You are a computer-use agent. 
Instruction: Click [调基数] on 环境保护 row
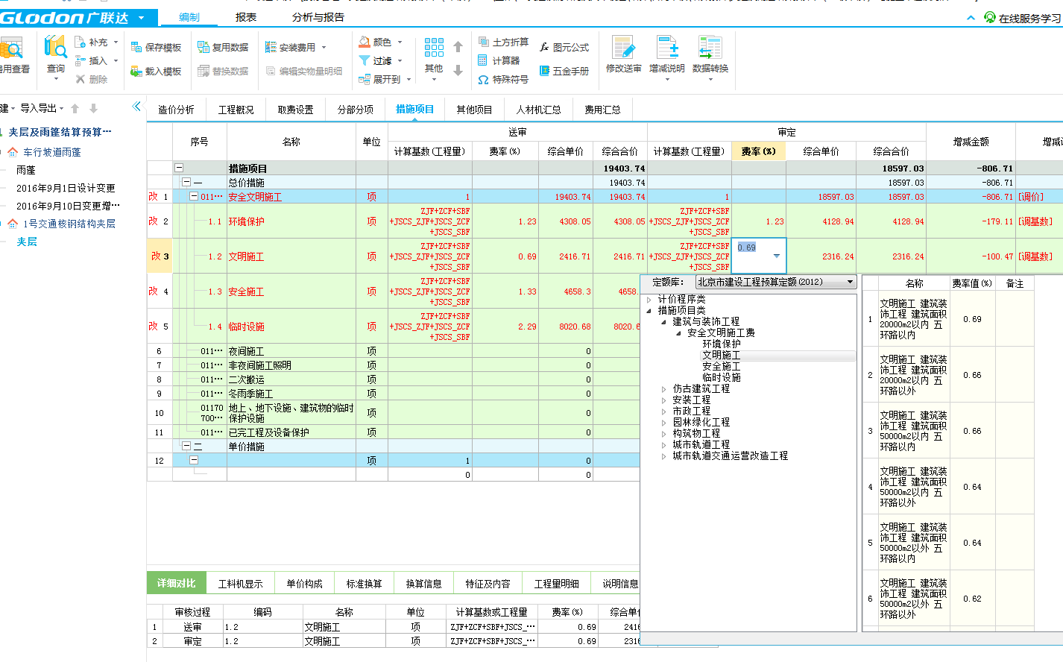point(1035,221)
